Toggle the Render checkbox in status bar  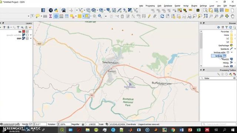tap(30, 124)
